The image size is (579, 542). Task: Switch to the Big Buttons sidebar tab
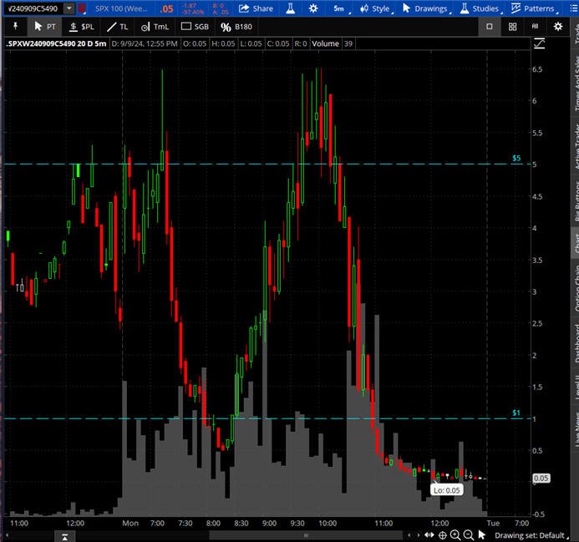pos(575,202)
